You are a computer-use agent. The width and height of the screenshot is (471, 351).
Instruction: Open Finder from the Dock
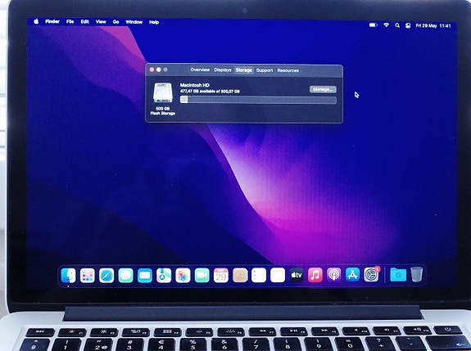click(68, 276)
